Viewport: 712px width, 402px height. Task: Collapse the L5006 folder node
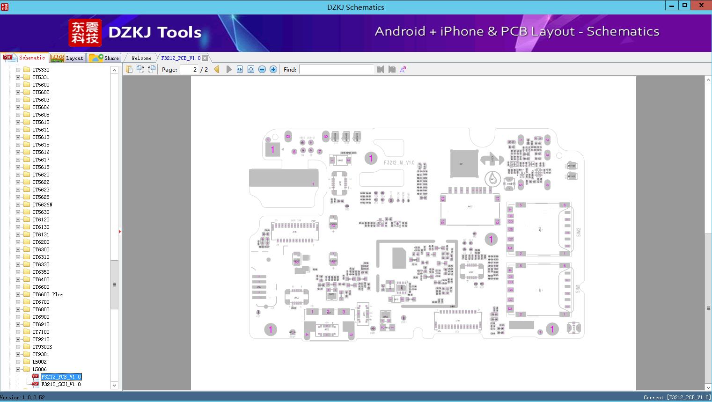point(18,369)
